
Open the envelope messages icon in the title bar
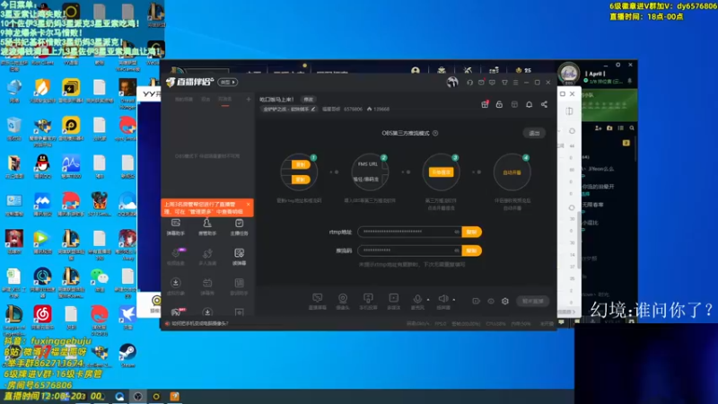tap(481, 83)
